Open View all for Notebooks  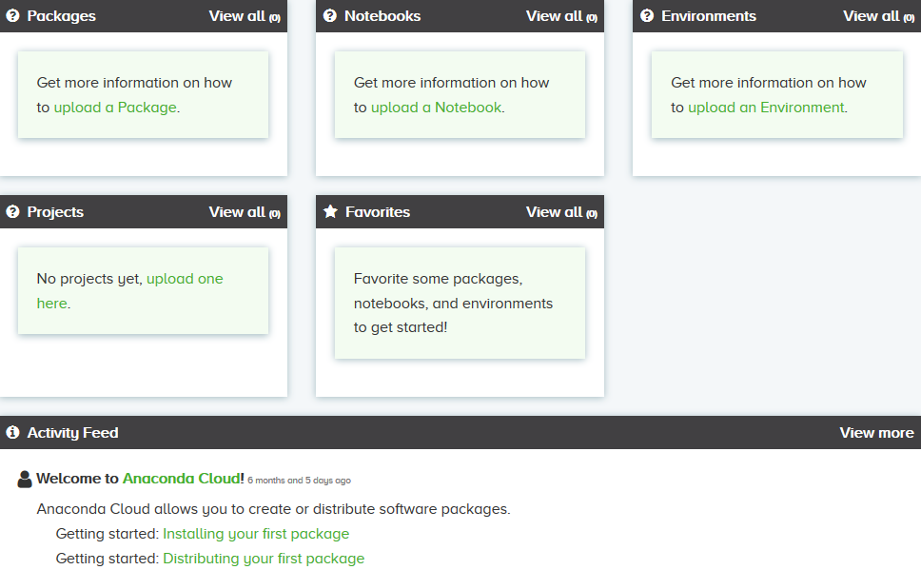561,16
